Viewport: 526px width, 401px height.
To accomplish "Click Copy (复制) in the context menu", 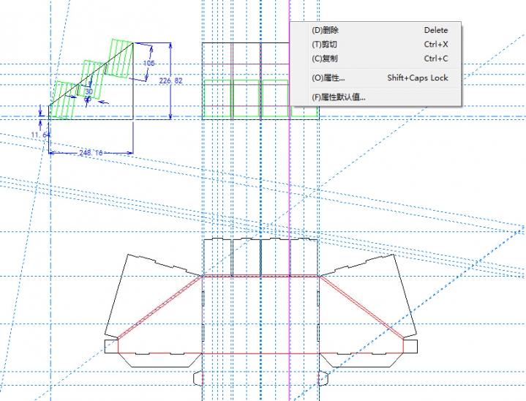I will click(326, 59).
